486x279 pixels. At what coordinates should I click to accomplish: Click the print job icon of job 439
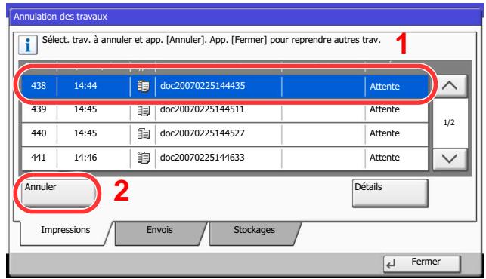point(143,110)
